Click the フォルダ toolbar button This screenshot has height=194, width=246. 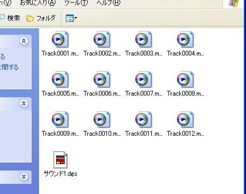(41, 18)
